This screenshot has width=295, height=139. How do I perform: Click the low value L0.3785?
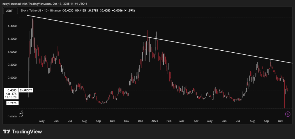point(92,11)
